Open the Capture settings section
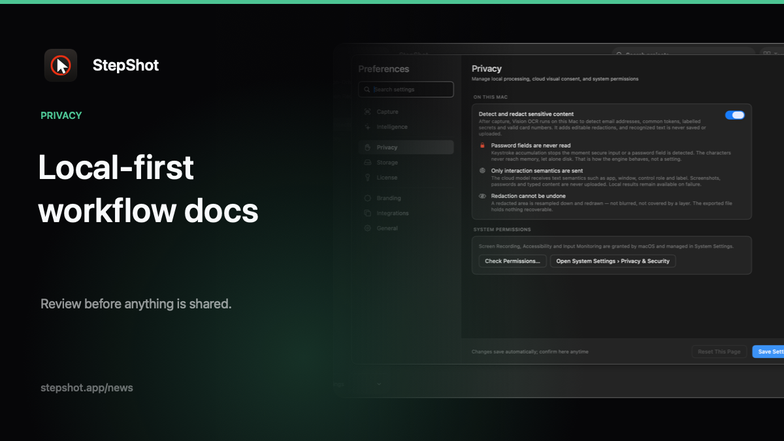 [406, 112]
